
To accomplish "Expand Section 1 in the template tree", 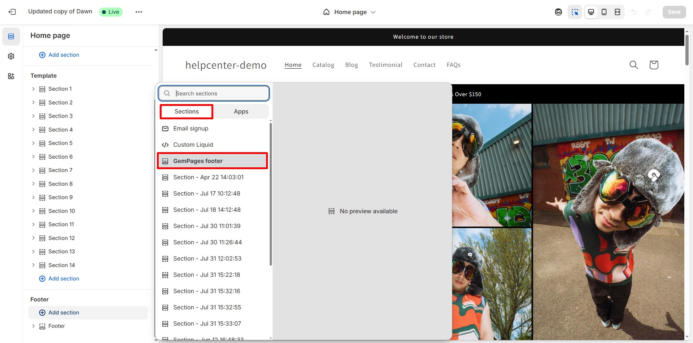I will pyautogui.click(x=33, y=89).
